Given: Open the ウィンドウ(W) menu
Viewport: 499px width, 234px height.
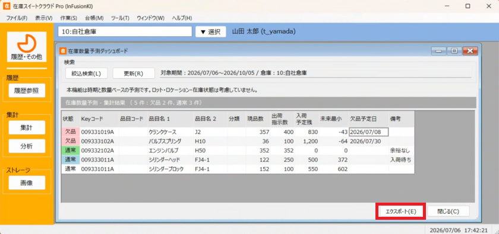Looking at the screenshot, I should click(x=151, y=18).
